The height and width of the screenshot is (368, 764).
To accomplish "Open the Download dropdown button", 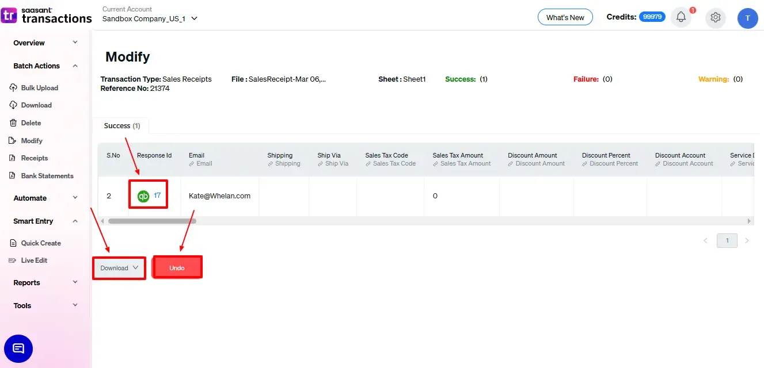I will [119, 268].
